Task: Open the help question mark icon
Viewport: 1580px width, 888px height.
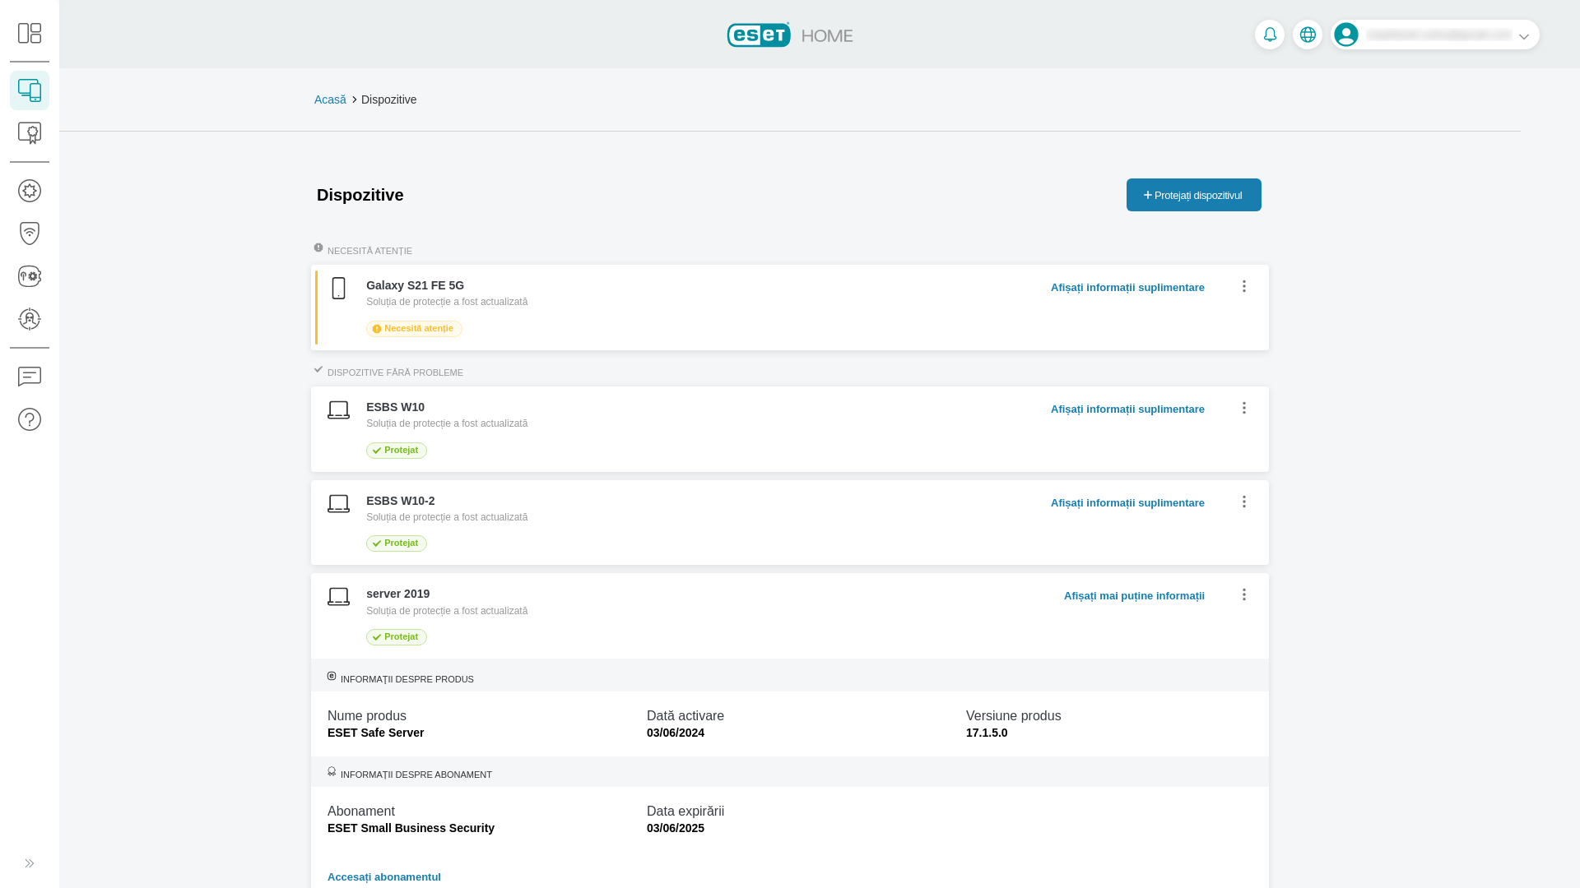Action: 30,419
